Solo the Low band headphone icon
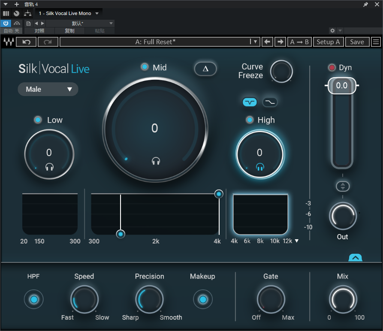The height and width of the screenshot is (331, 383). click(49, 167)
